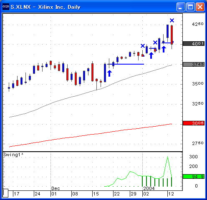Click the 08 date on the time axis
This screenshot has width=207, height=200.
pos(75,194)
